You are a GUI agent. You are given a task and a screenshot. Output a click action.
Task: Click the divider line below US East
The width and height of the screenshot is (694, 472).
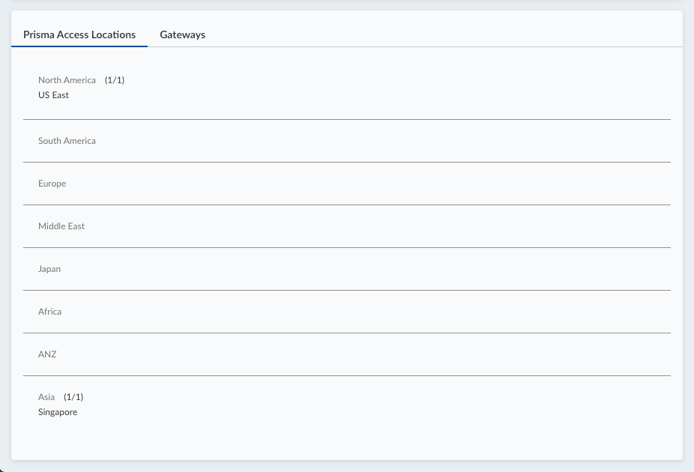[x=347, y=119]
